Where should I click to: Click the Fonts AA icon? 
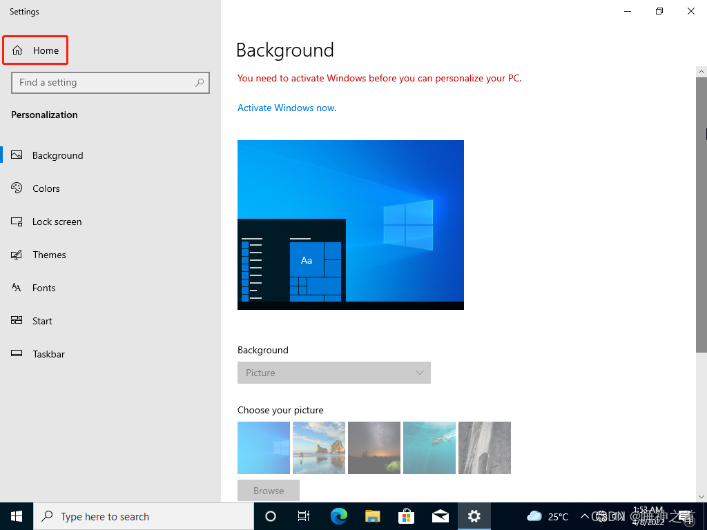tap(17, 288)
